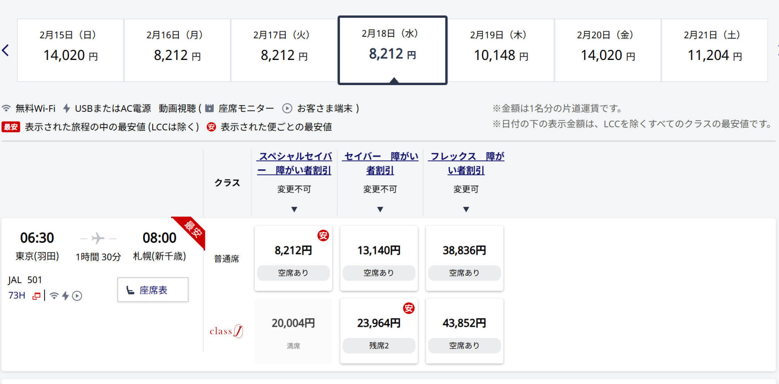Click the seat monitor icon in legend
This screenshot has height=384, width=779.
click(x=209, y=109)
